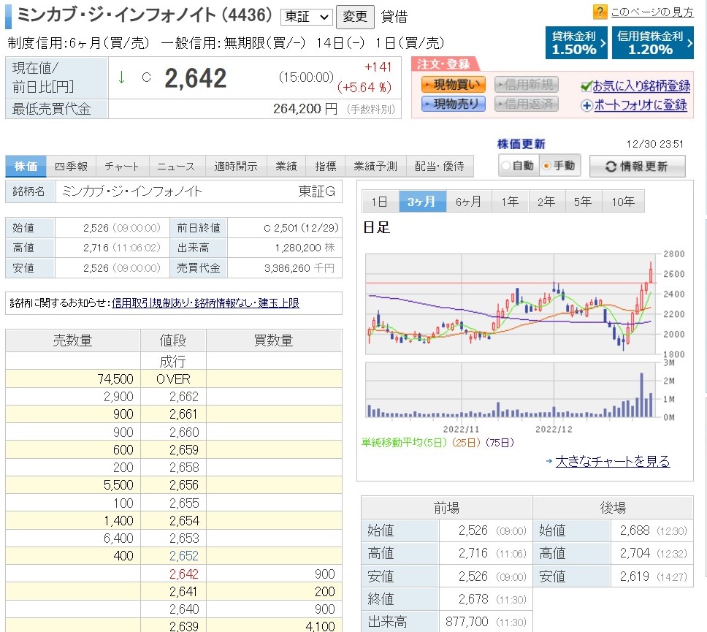Click the 74,500 OVER sell quantity
Viewport: 707px width, 632px height.
click(x=115, y=379)
